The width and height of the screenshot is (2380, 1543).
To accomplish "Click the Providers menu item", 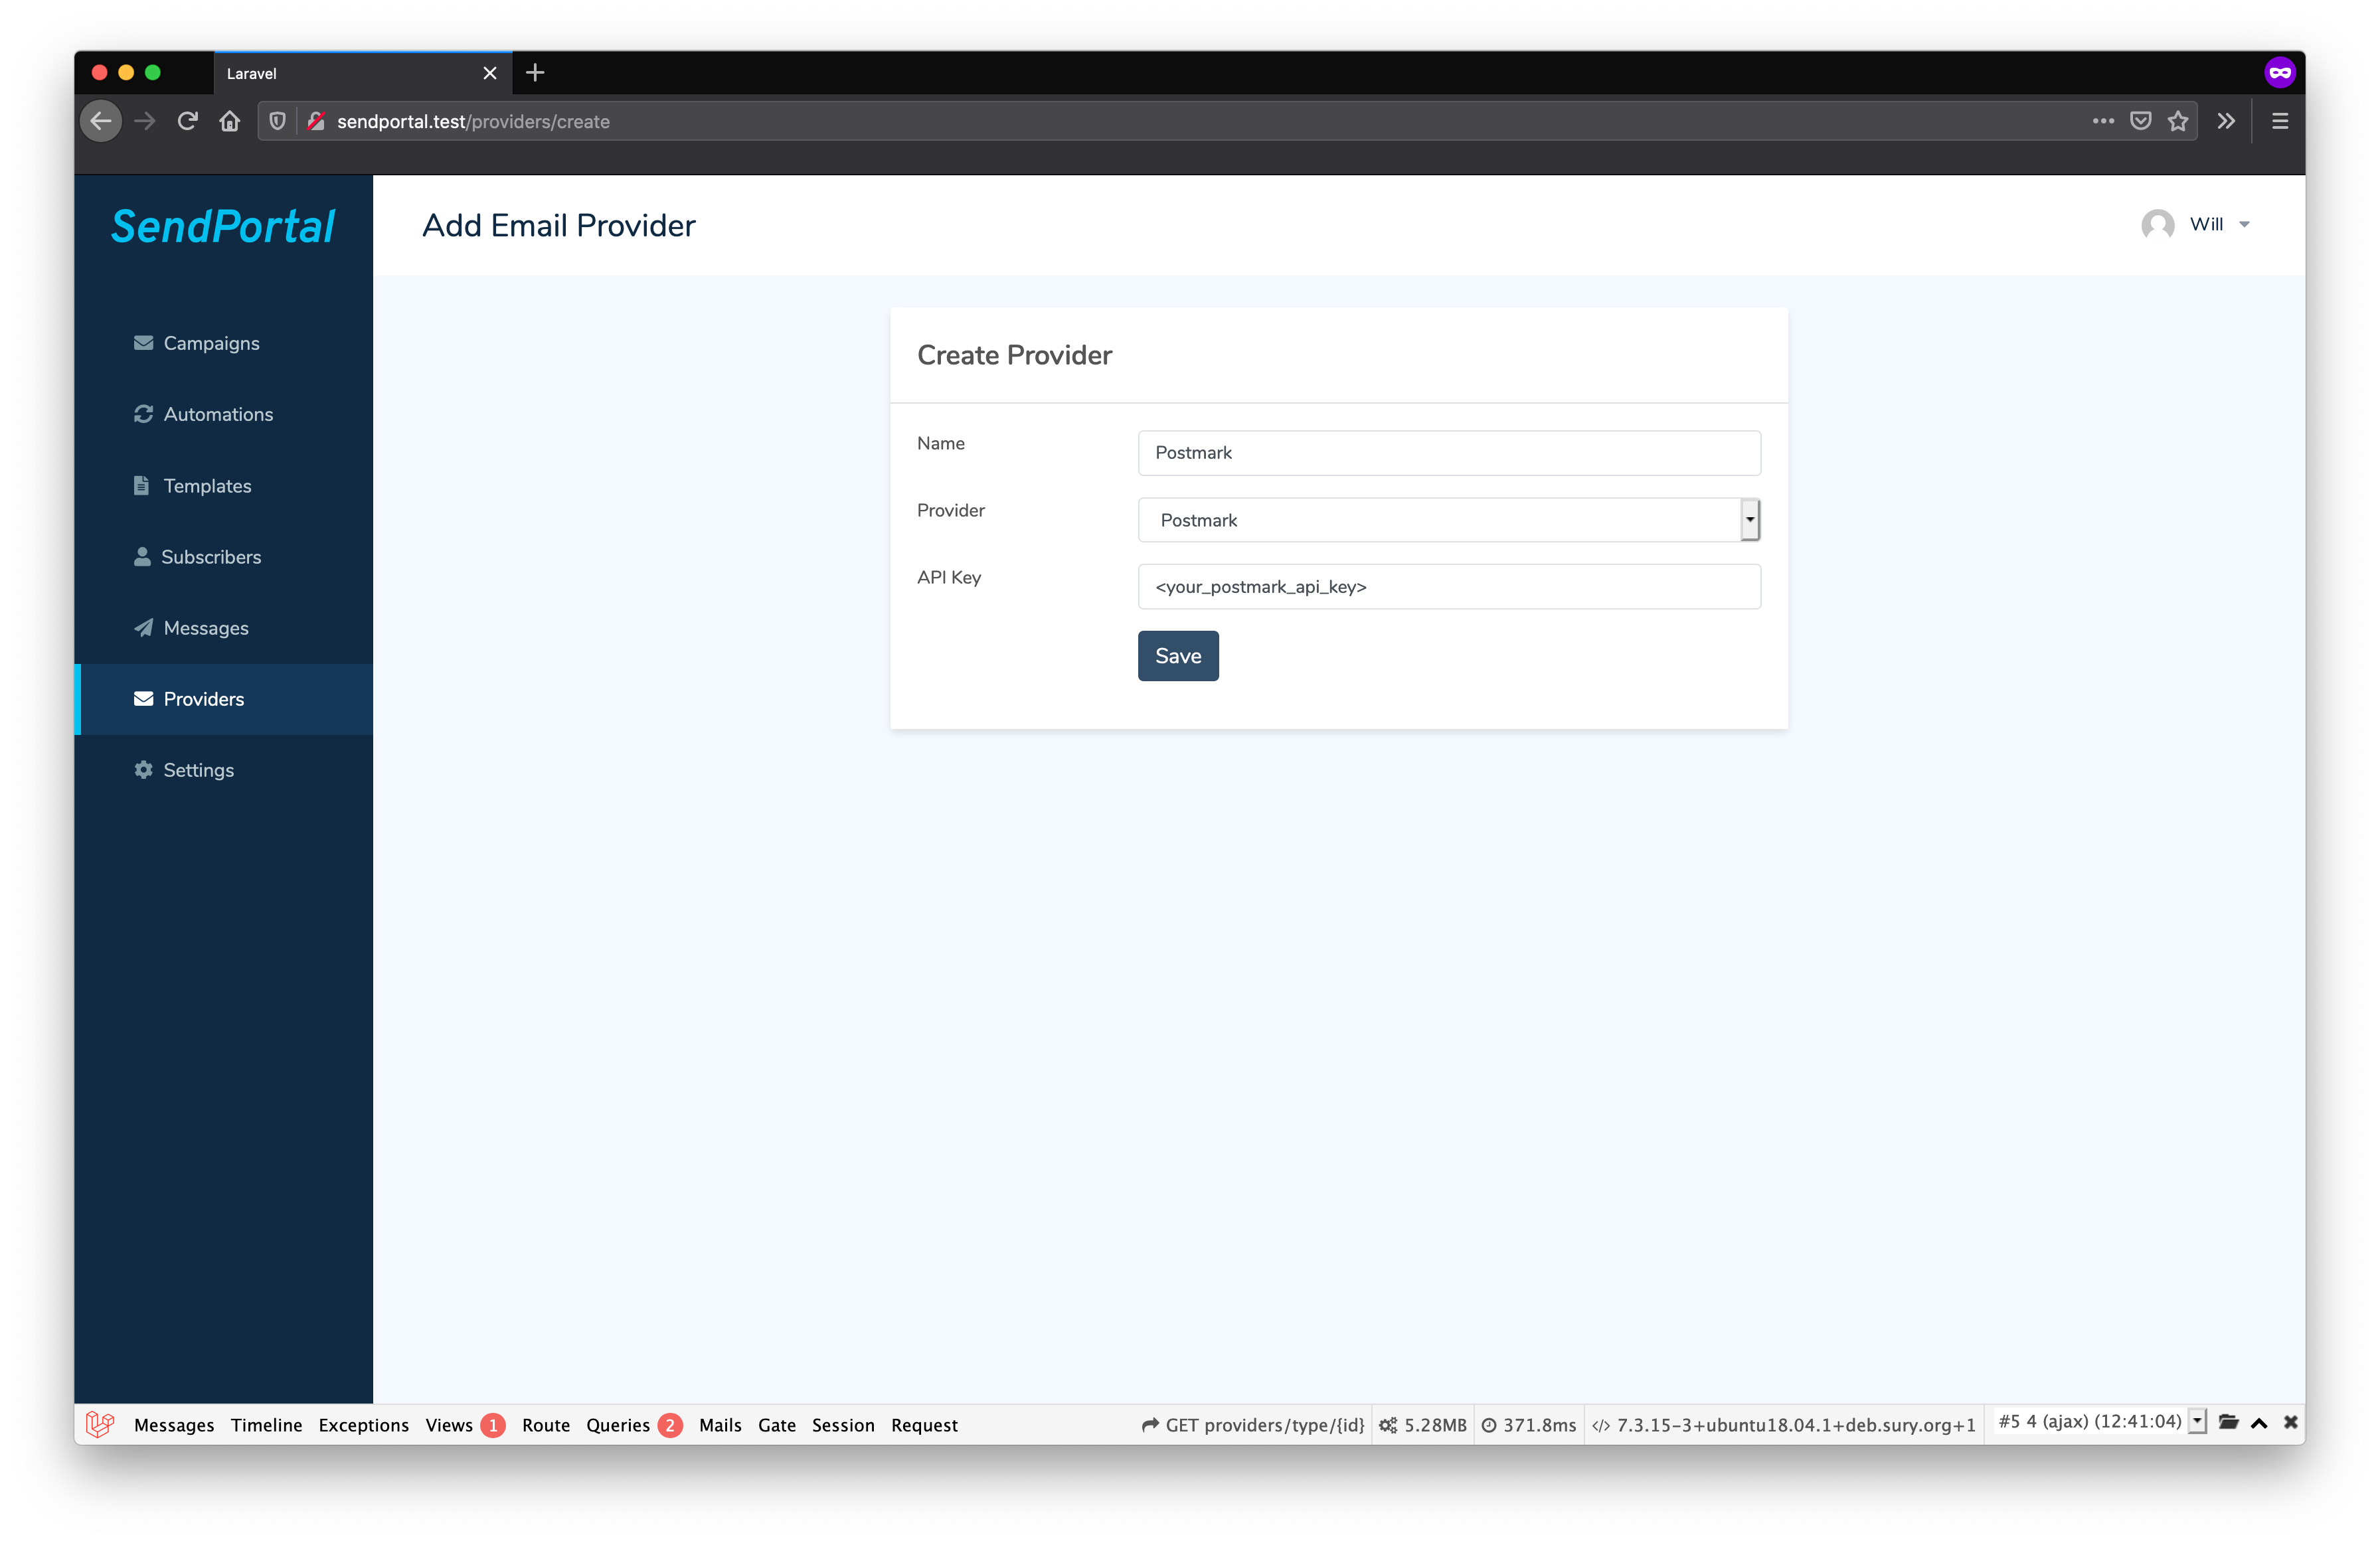I will pyautogui.click(x=203, y=698).
